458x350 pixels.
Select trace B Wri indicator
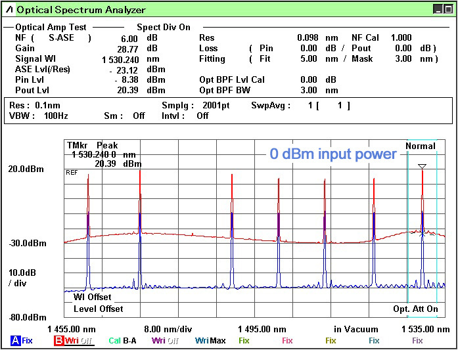[x=72, y=341]
